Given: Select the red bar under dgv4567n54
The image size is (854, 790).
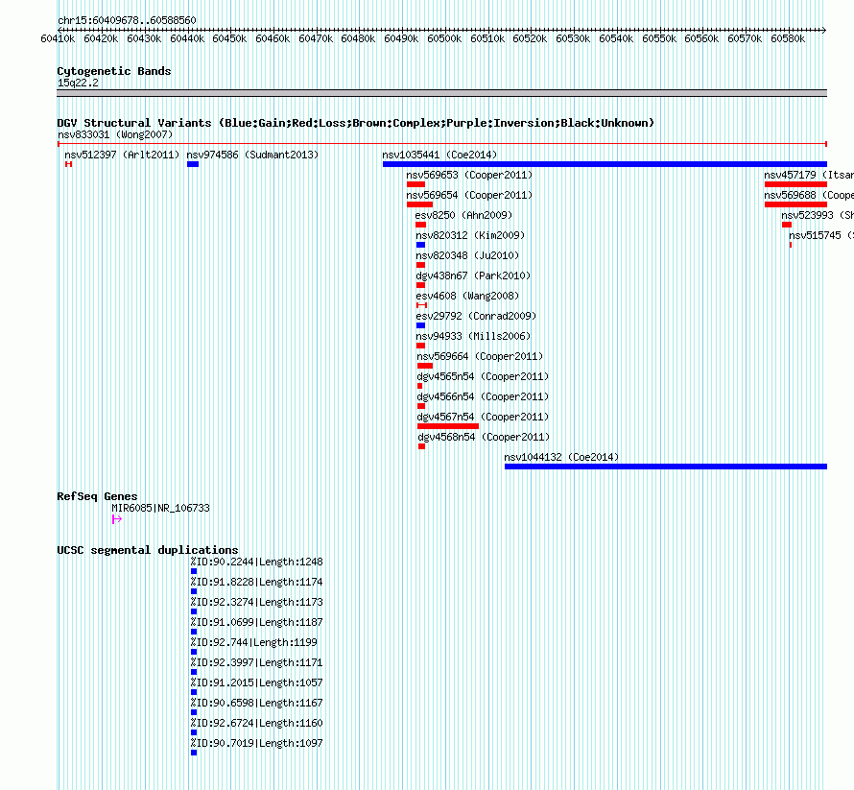Looking at the screenshot, I should pos(448,426).
